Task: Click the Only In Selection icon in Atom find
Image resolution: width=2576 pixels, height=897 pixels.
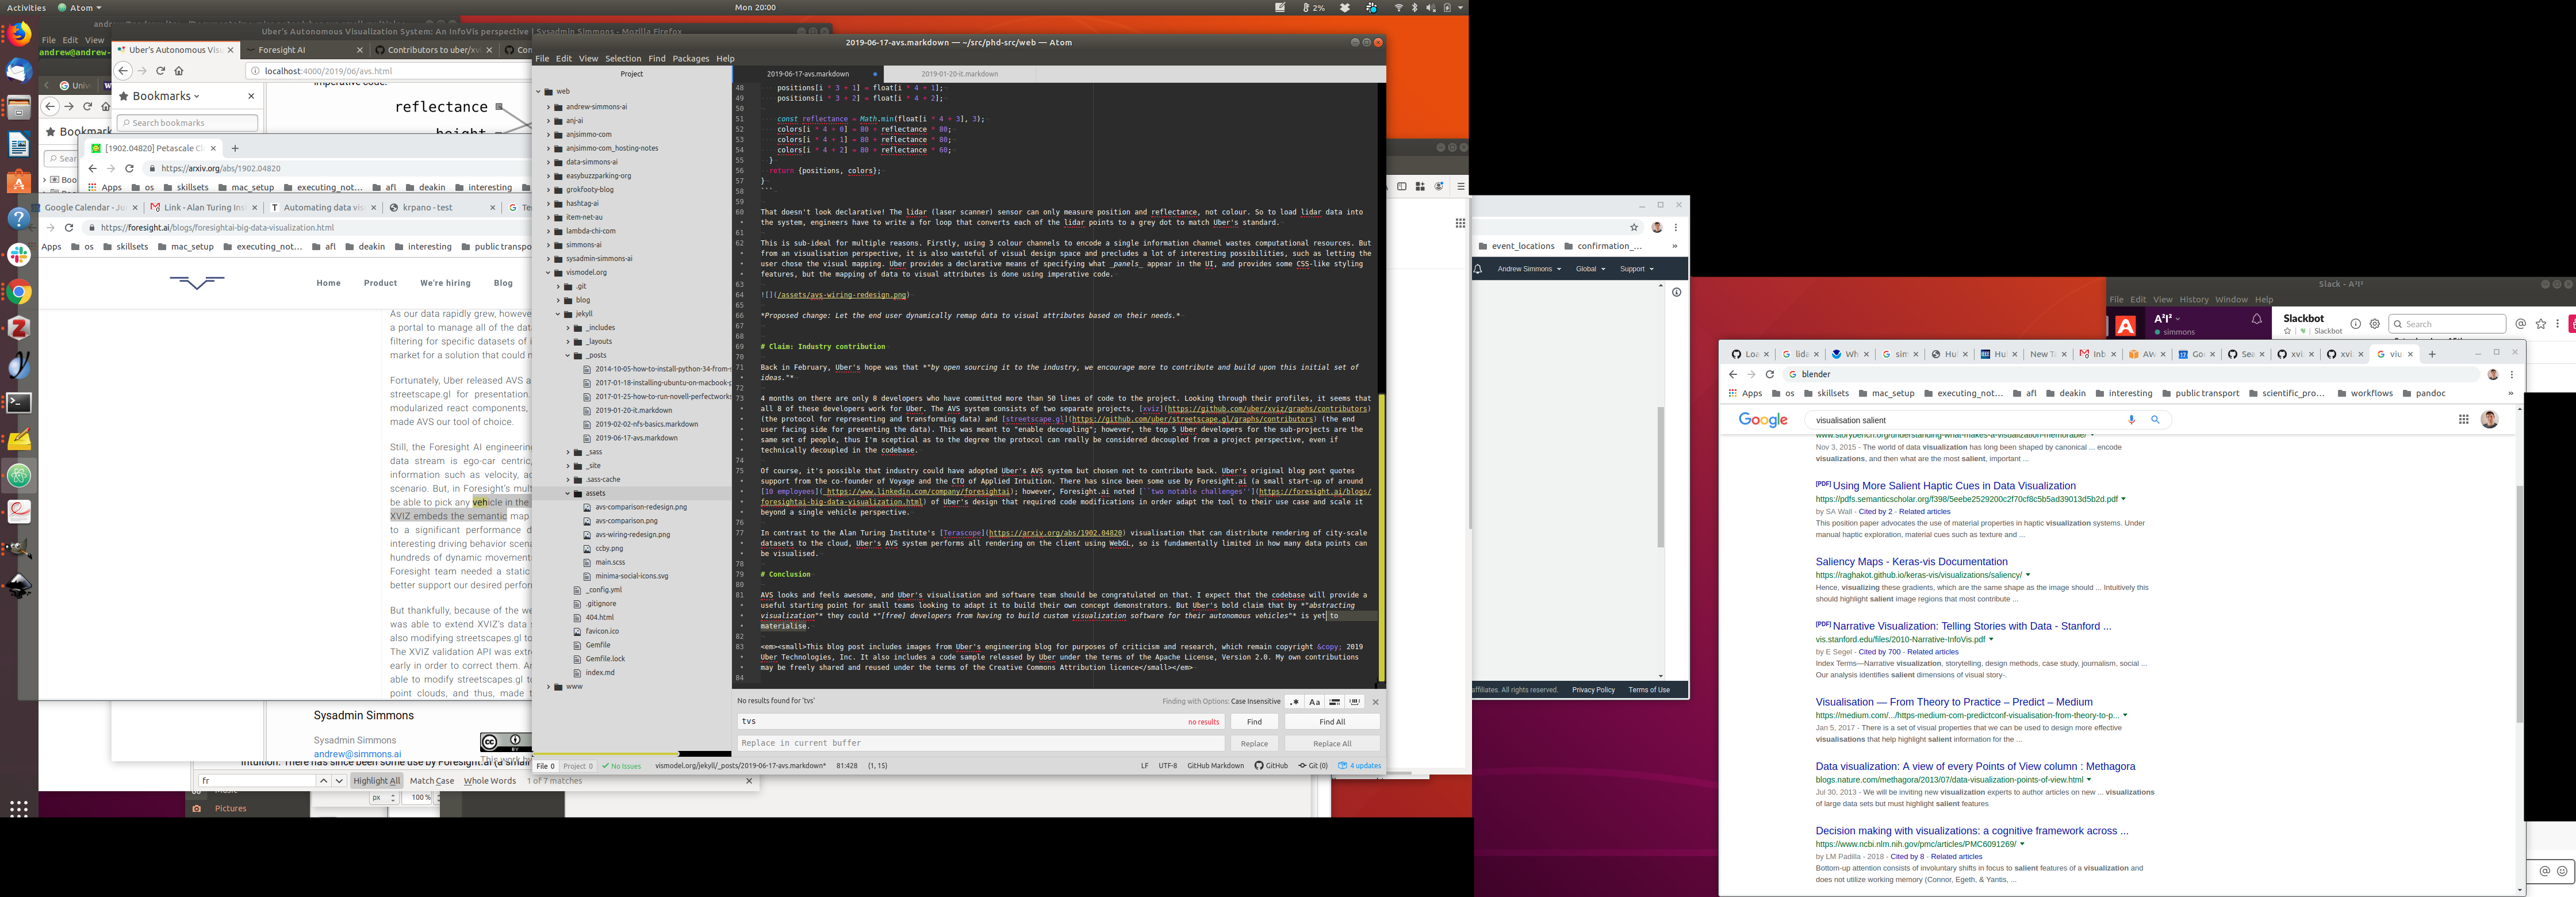Action: 1335,702
